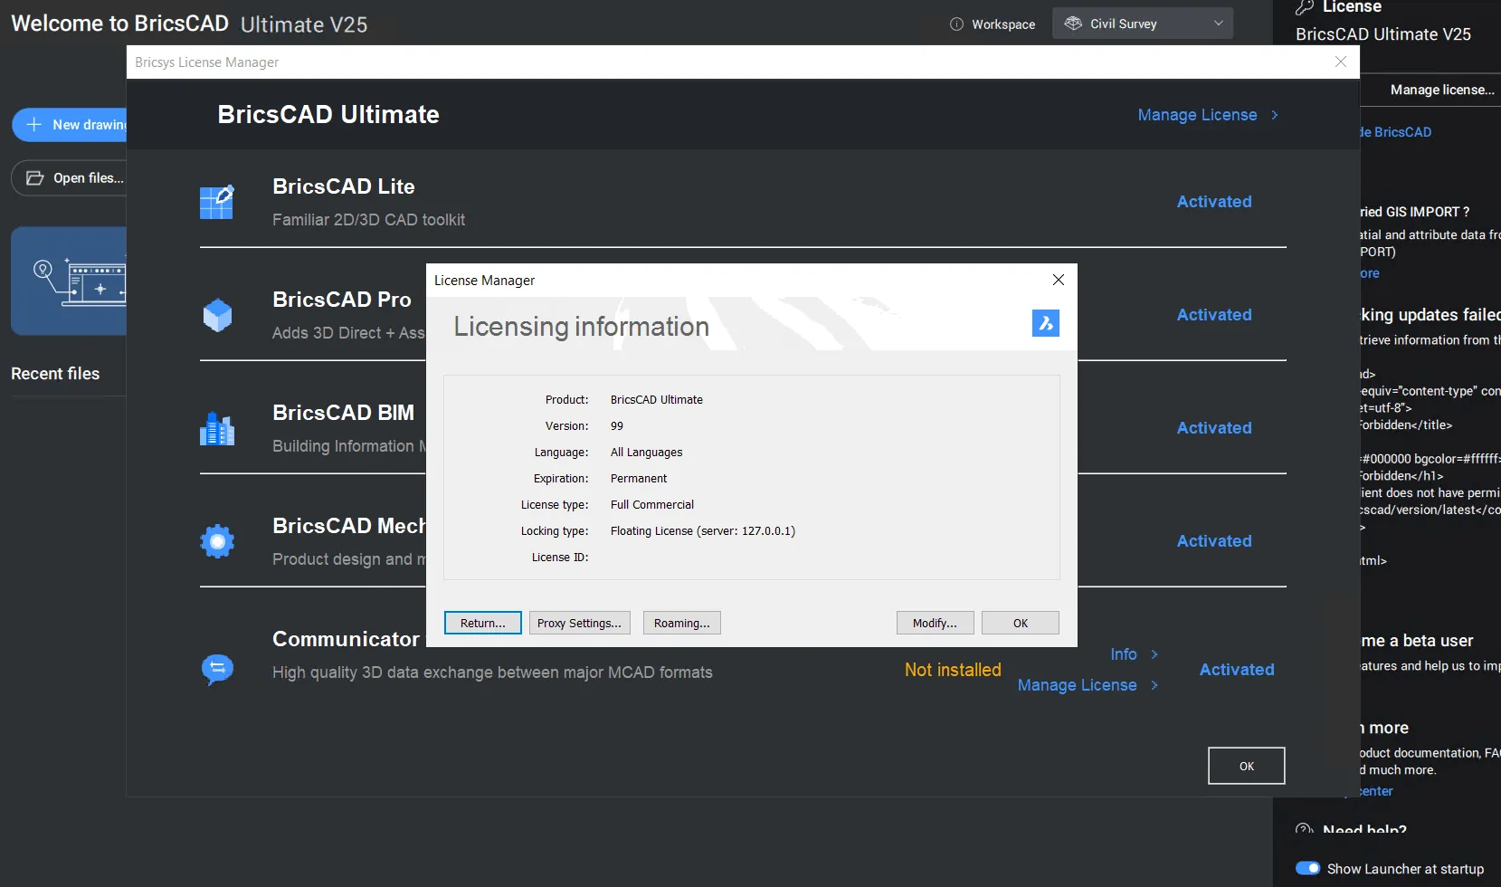Click the BricsCAD Lite product icon
1501x887 pixels.
click(217, 202)
